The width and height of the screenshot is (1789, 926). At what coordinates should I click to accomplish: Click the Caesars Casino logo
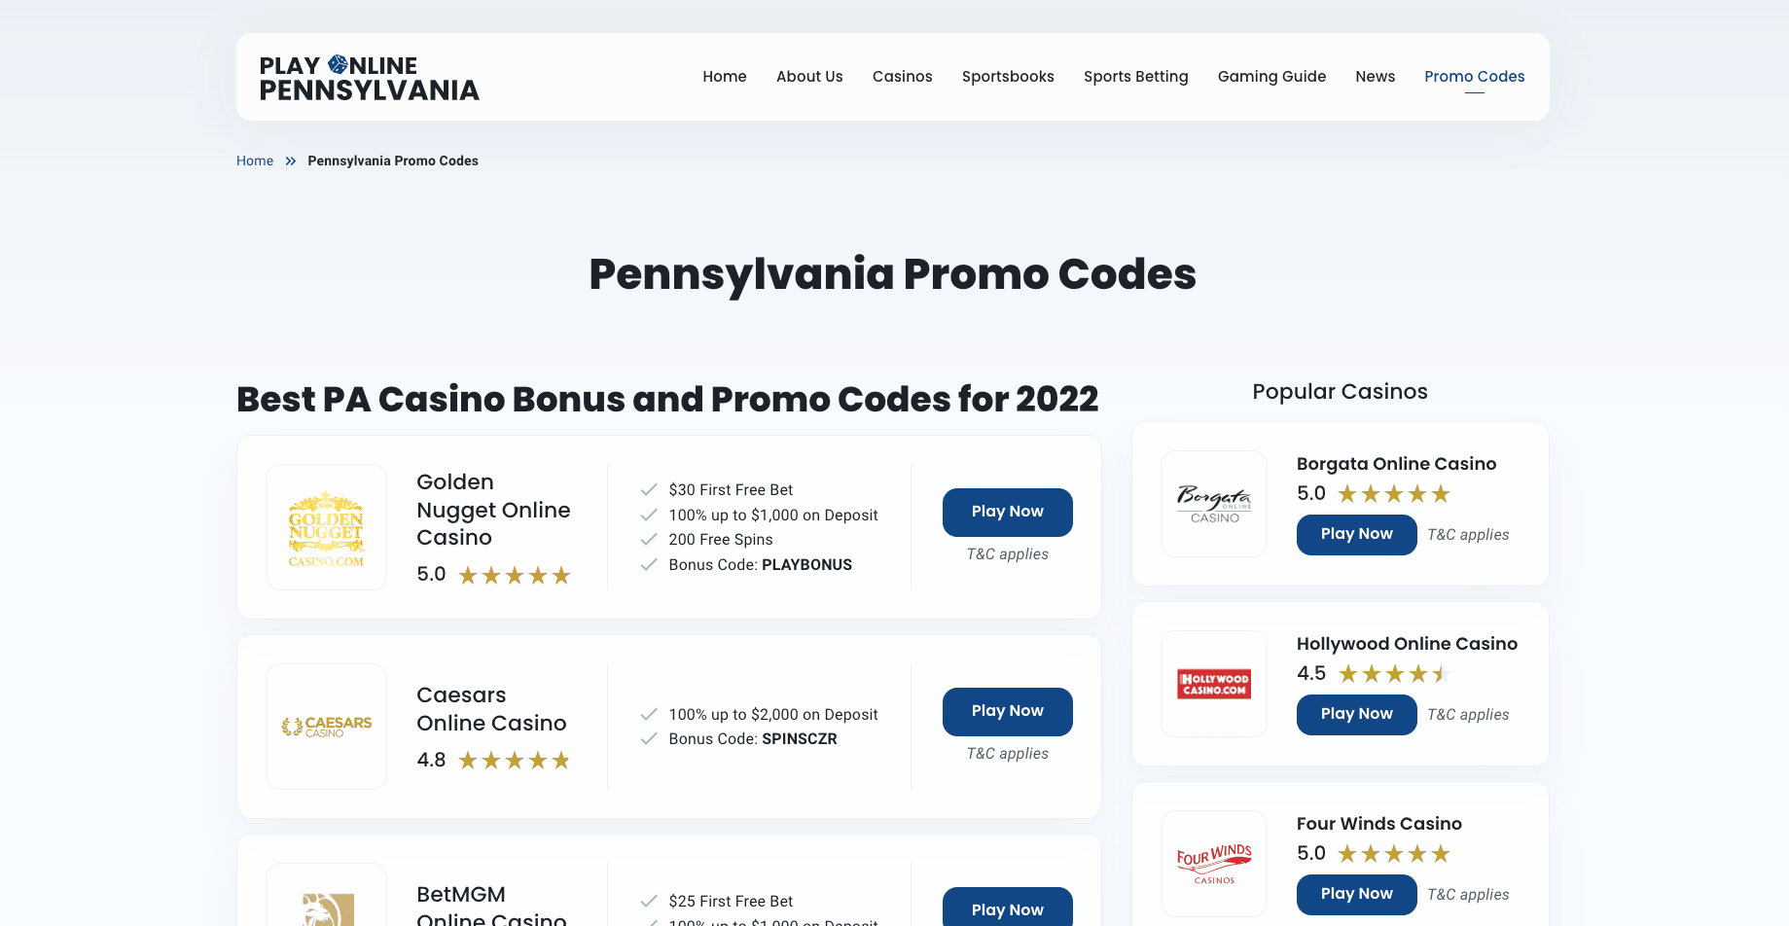click(x=327, y=727)
